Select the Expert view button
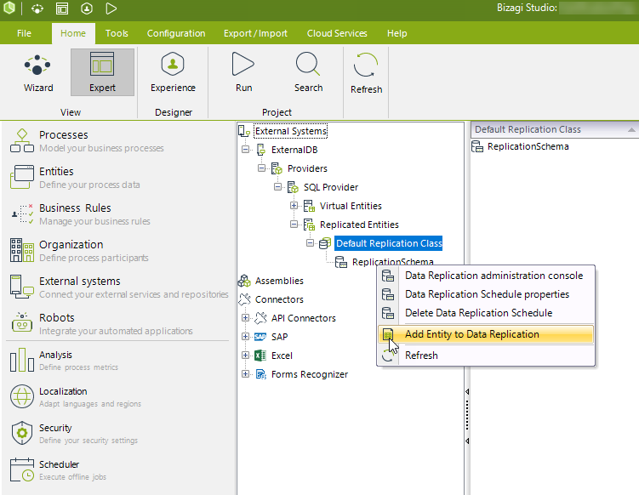This screenshot has height=495, width=639. click(102, 72)
